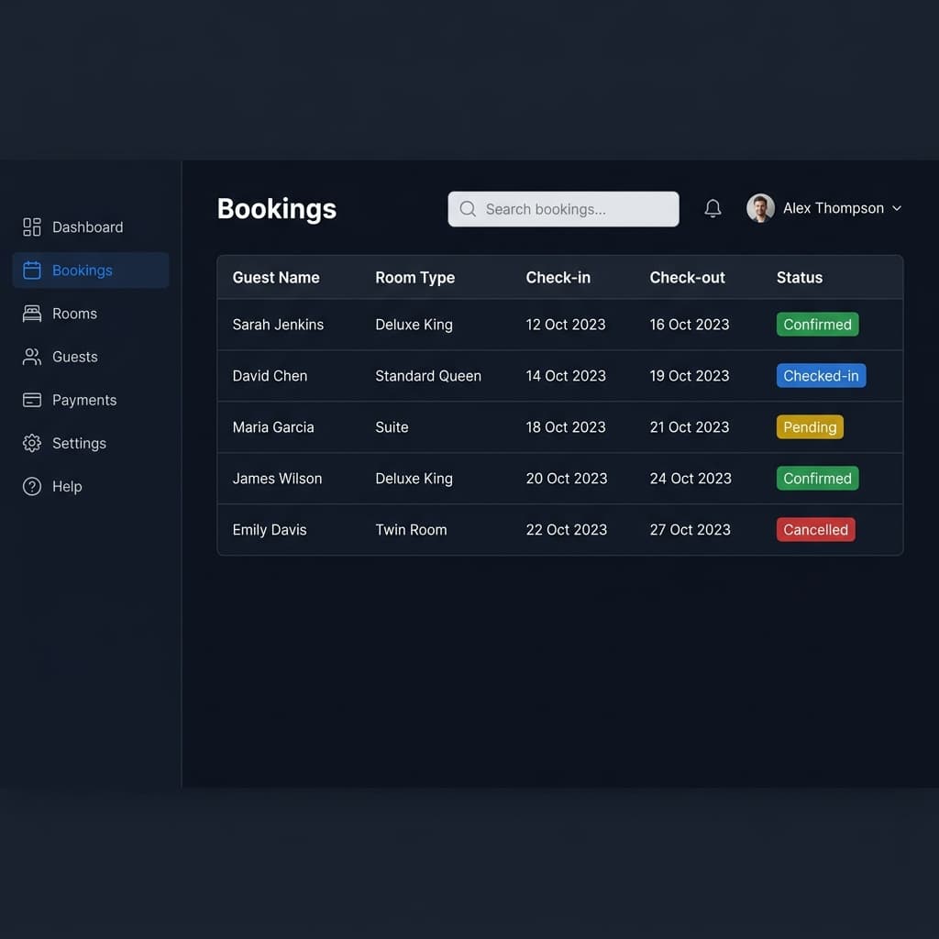Click the Guests people icon
The width and height of the screenshot is (939, 939).
32,357
